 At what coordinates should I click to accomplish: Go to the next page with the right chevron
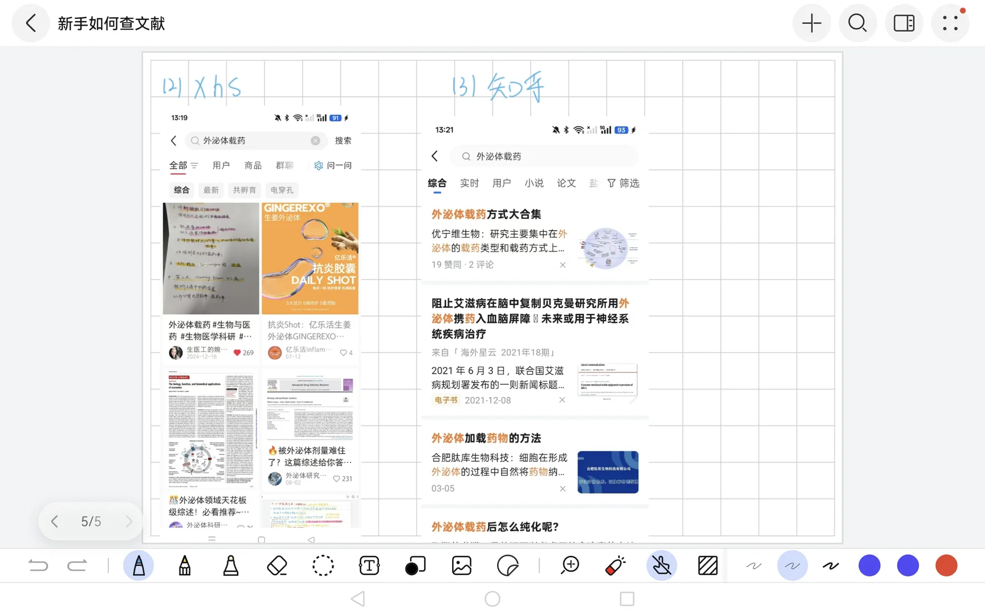[x=129, y=521]
